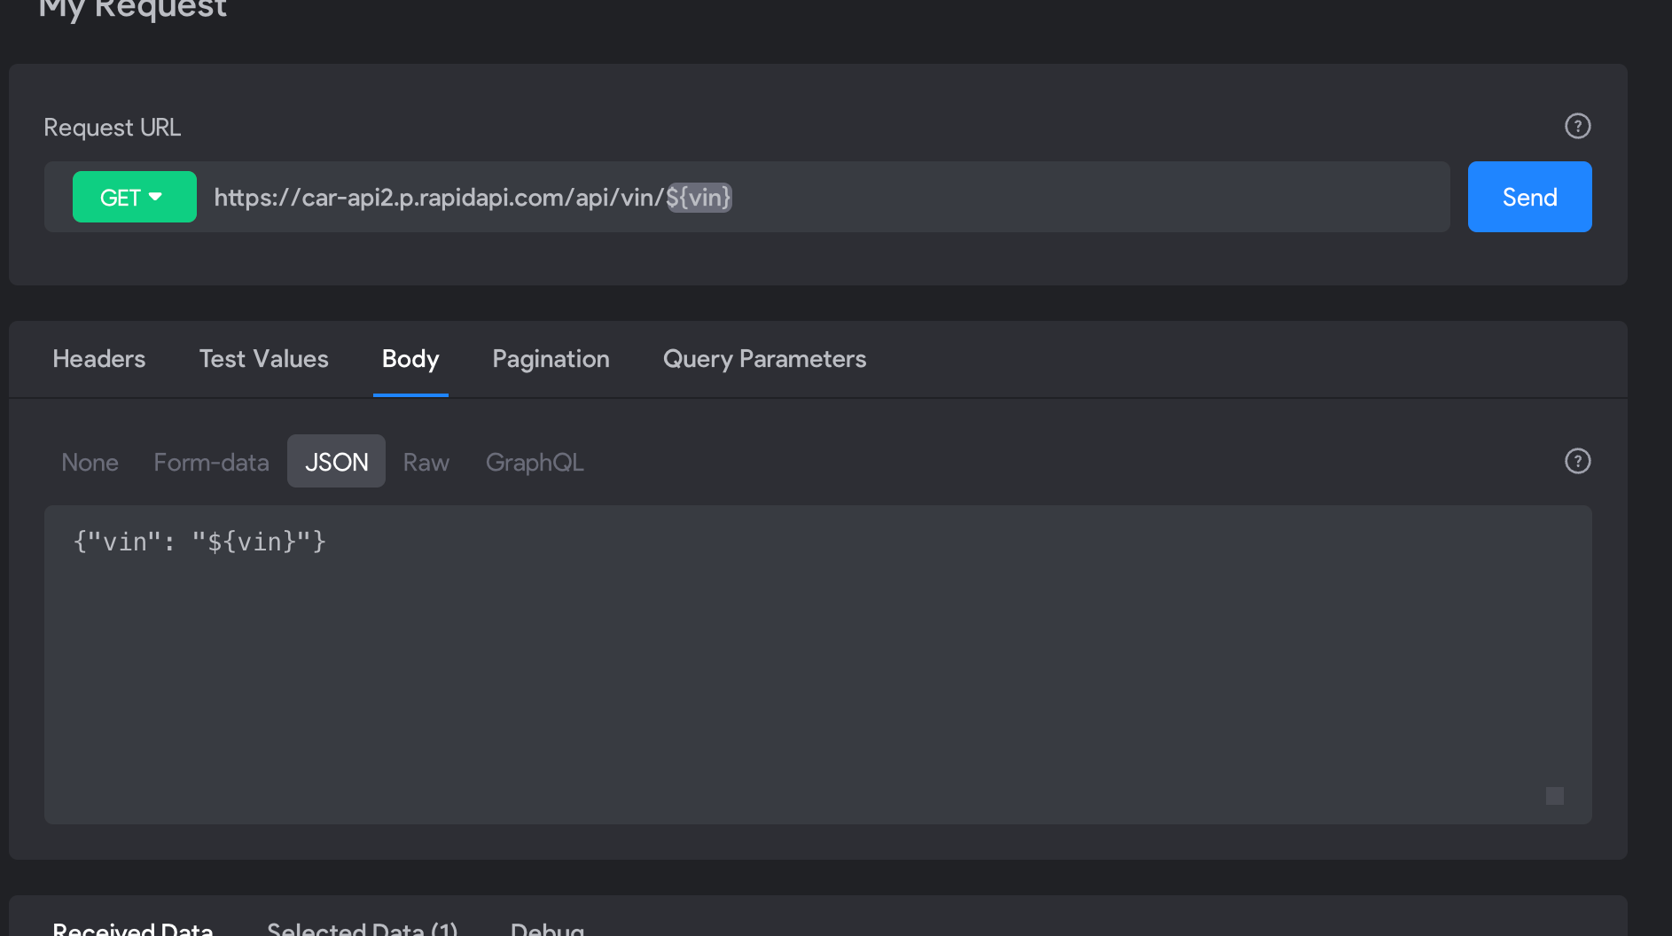Open the Request URL help icon
The height and width of the screenshot is (936, 1672).
(1577, 126)
